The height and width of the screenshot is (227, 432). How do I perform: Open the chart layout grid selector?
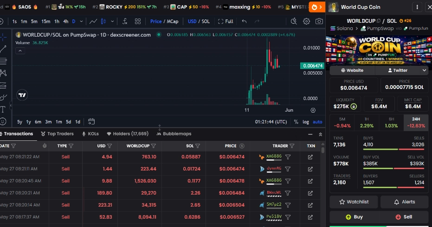pos(138,21)
